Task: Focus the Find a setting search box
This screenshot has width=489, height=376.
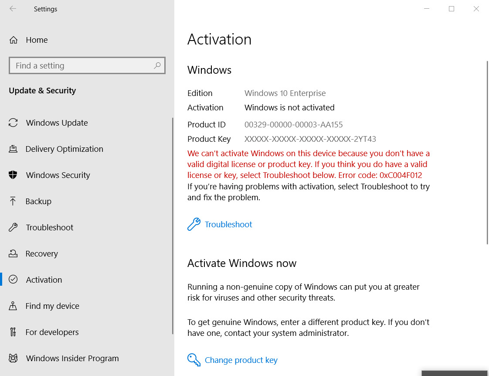Action: [x=87, y=65]
